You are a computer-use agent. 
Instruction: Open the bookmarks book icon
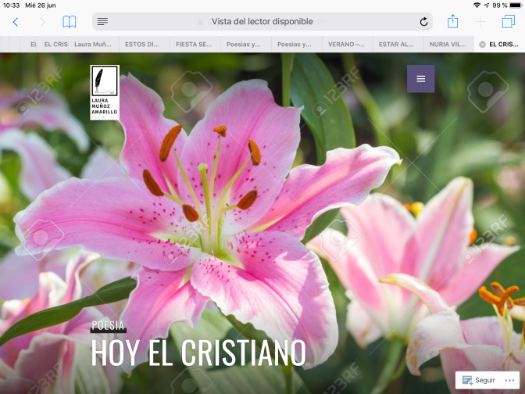coord(70,22)
